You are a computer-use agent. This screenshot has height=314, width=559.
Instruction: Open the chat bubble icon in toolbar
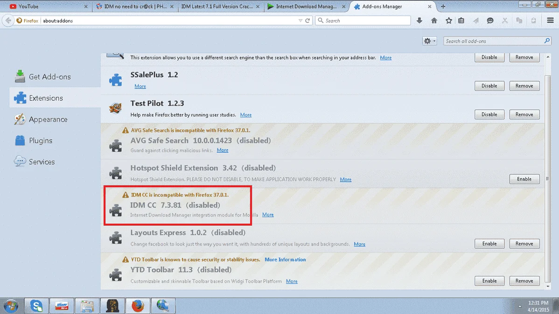(x=490, y=20)
